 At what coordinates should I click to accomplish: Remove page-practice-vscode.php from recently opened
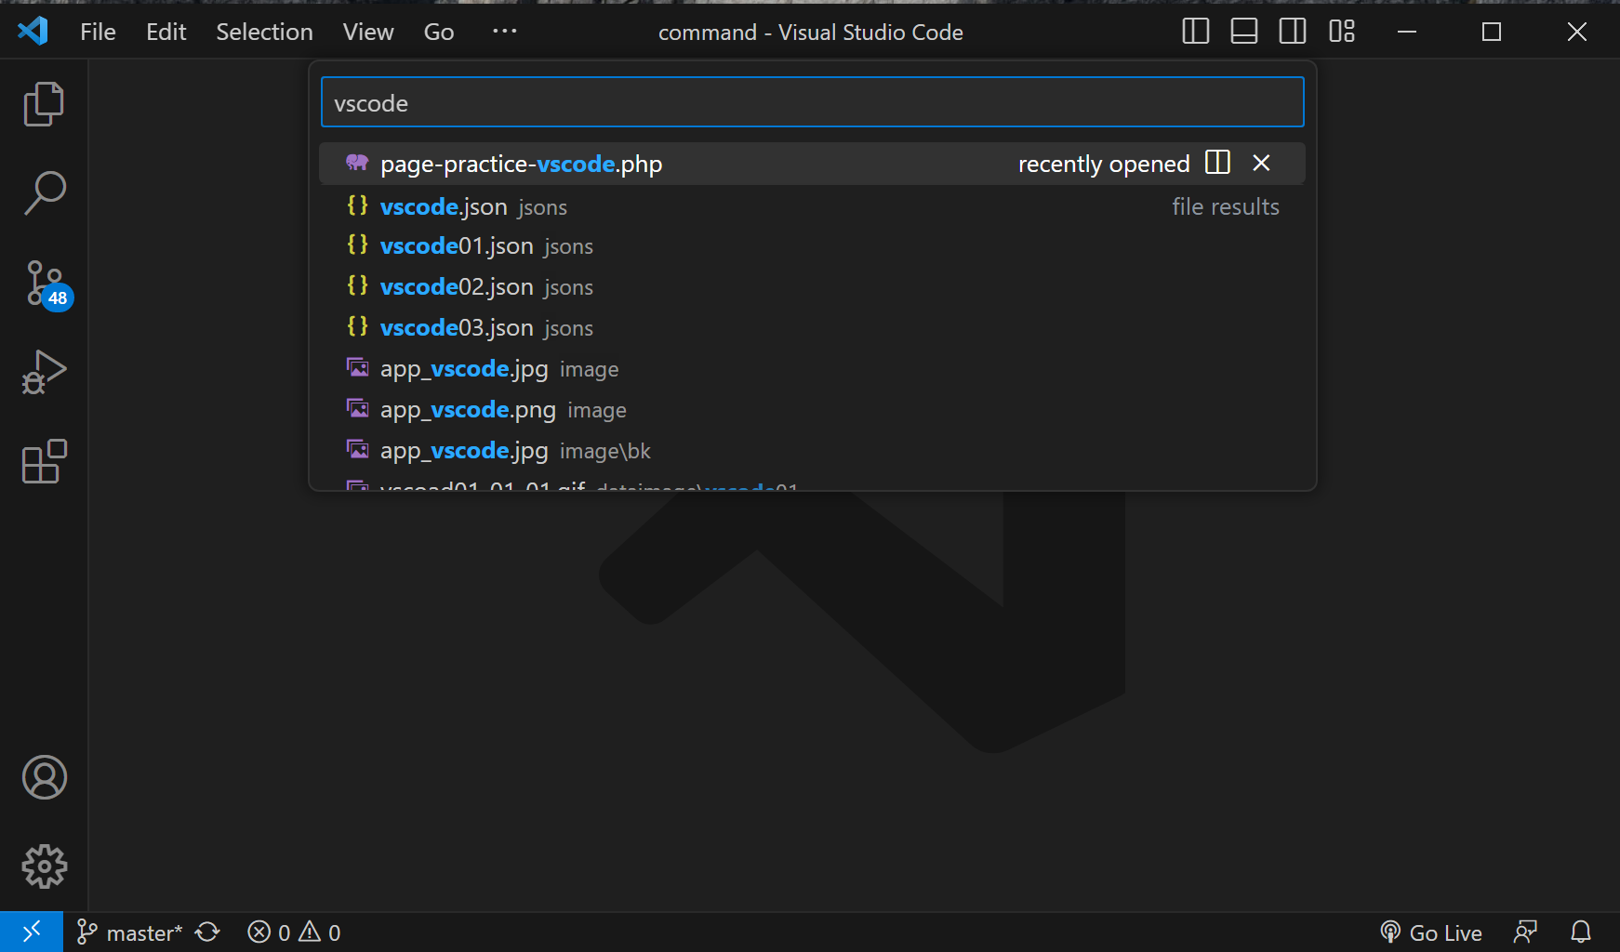click(1261, 163)
